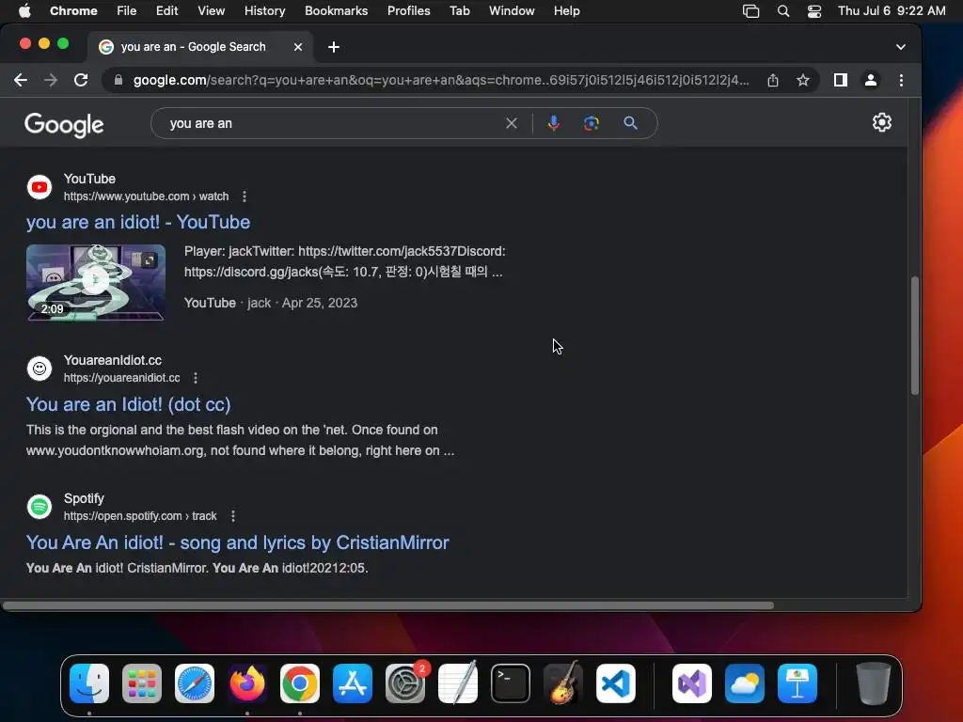The height and width of the screenshot is (722, 963).
Task: Open a new Chrome tab
Action: pos(334,47)
